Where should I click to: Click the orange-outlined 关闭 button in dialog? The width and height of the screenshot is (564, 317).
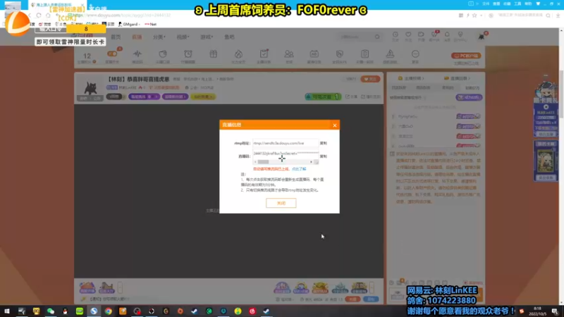(281, 203)
